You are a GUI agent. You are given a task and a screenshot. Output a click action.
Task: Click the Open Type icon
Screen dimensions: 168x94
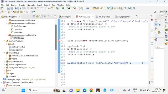(x=94, y=8)
